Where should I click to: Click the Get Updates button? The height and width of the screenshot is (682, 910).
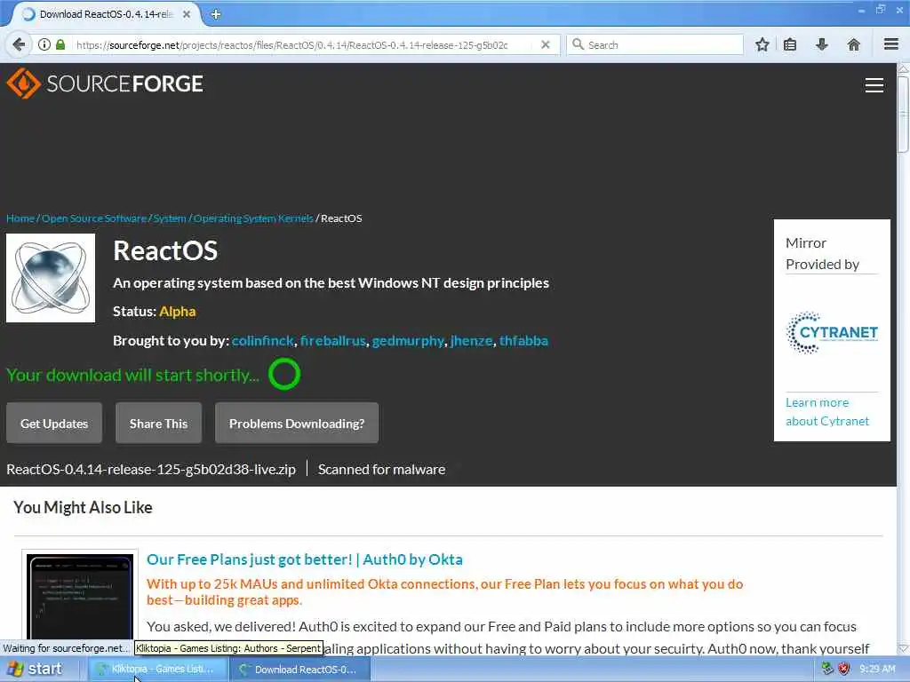(54, 424)
